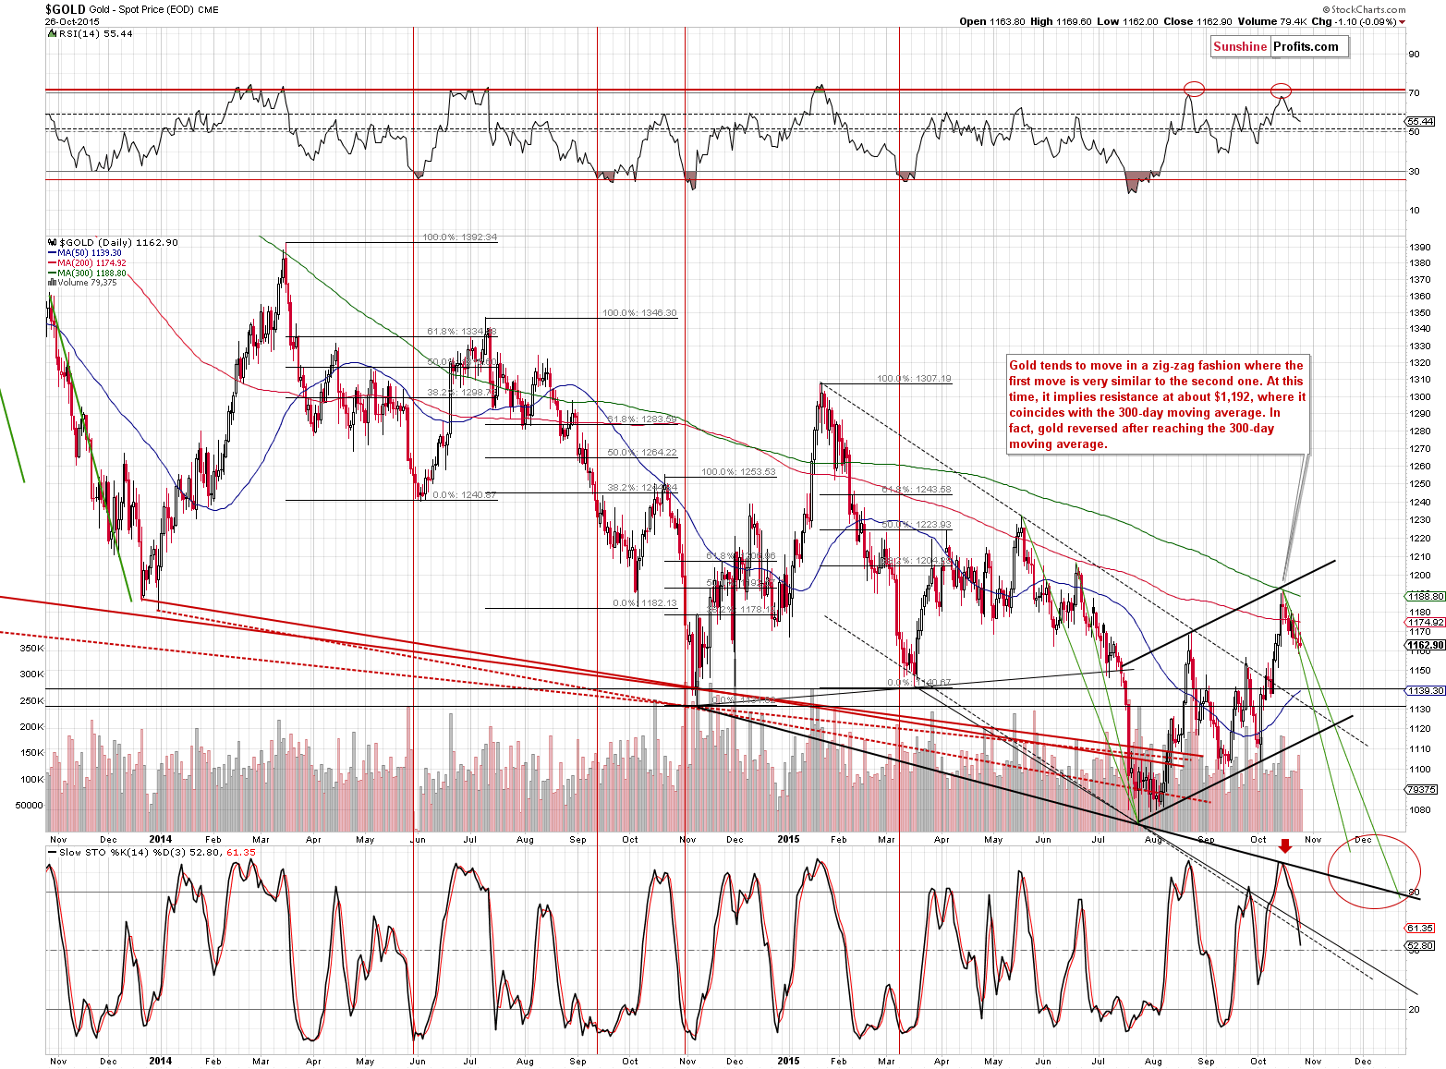Click the 61.8%: 1243.58 Fibonacci label

[917, 490]
